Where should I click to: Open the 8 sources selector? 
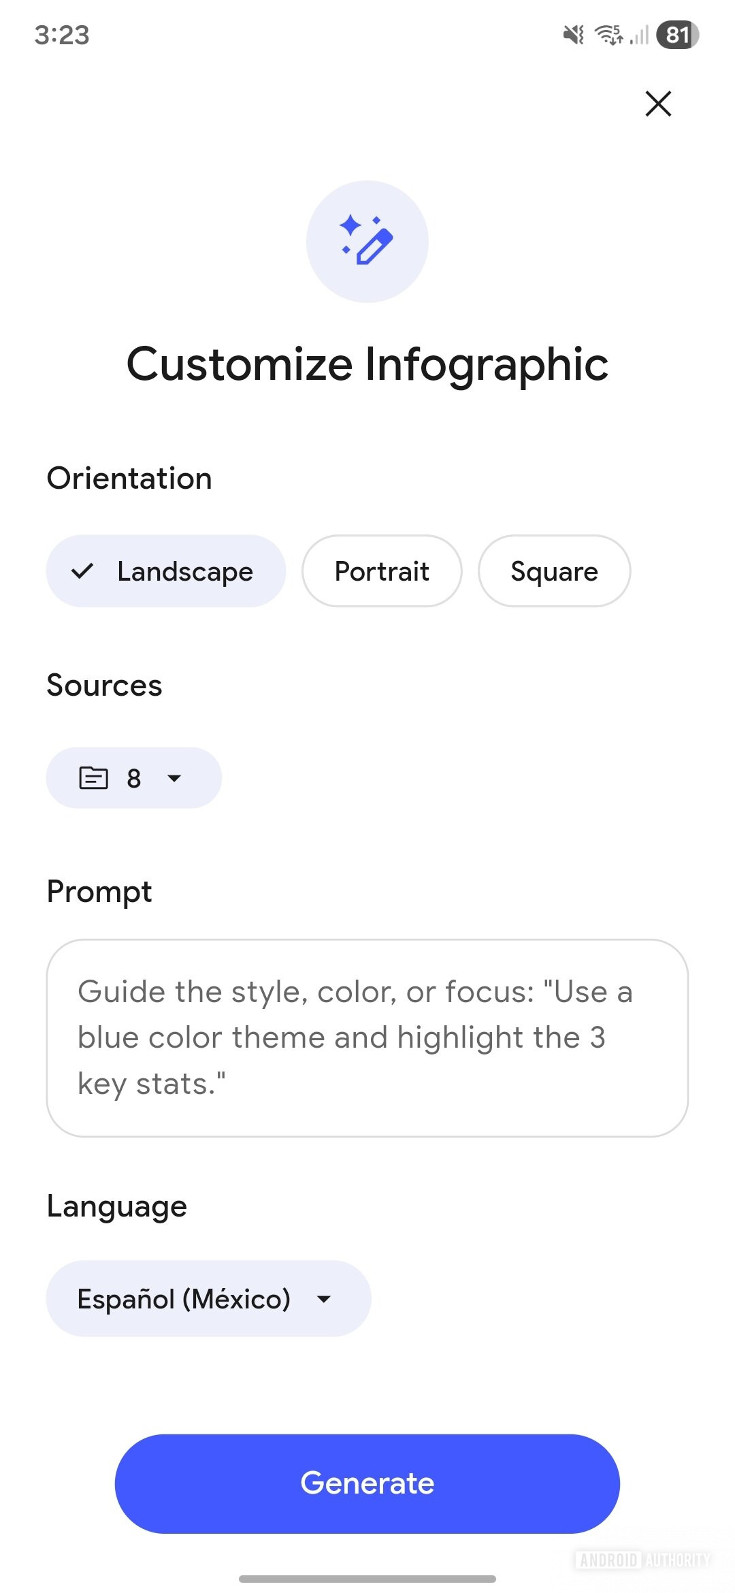tap(133, 778)
